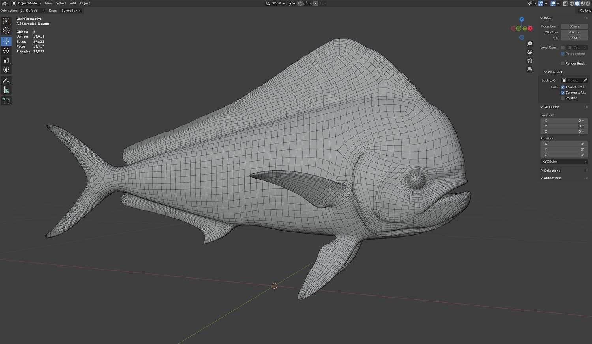Expand the Collections panel
The width and height of the screenshot is (592, 344).
(552, 171)
